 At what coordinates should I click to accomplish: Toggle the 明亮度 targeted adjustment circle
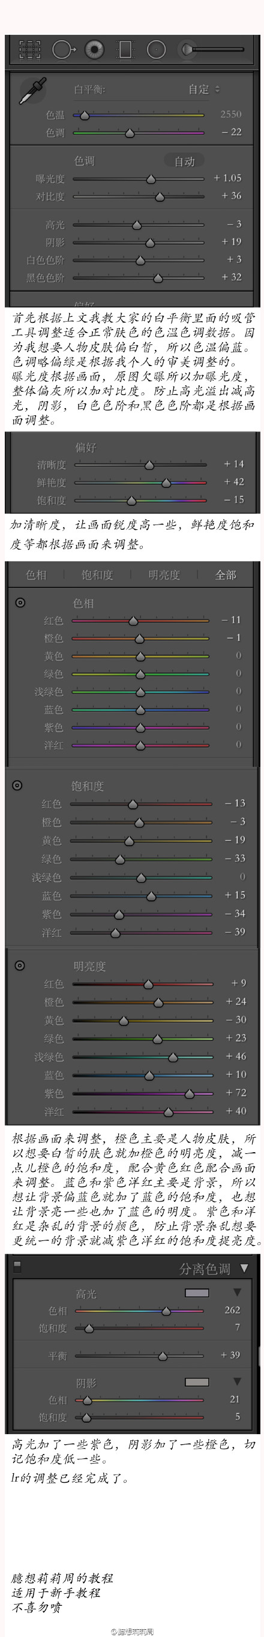20,966
